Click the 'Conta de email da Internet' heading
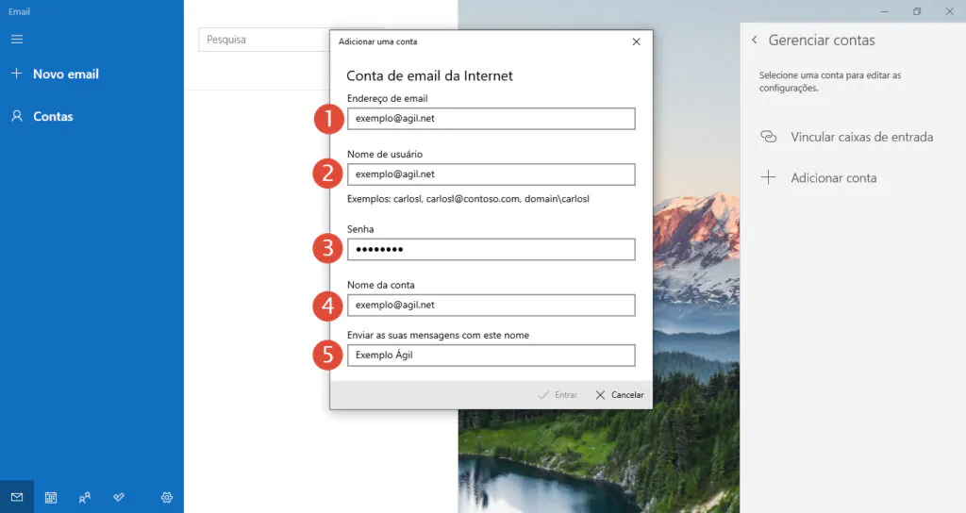This screenshot has height=513, width=966. click(429, 75)
